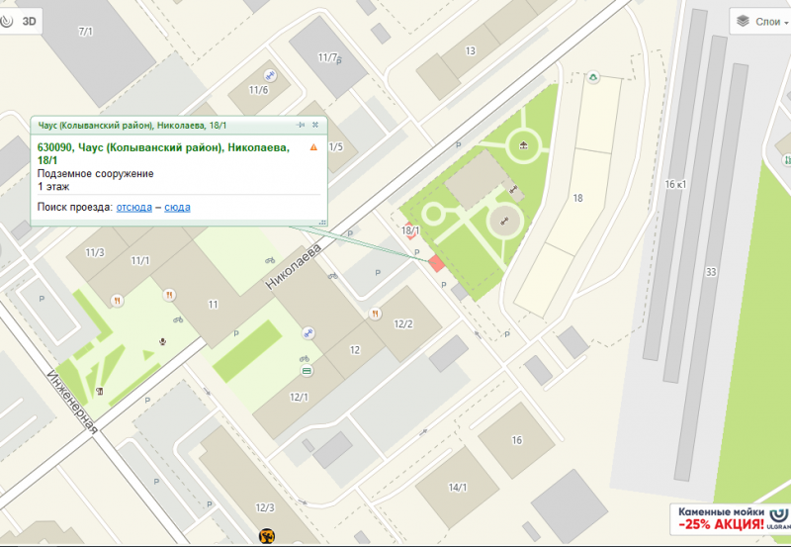Click the playground icon in the park

coord(522,148)
